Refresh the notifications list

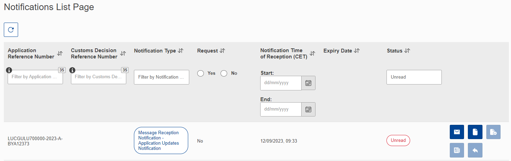(11, 30)
